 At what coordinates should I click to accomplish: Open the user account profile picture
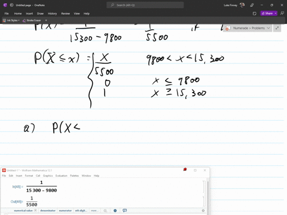point(242,5)
